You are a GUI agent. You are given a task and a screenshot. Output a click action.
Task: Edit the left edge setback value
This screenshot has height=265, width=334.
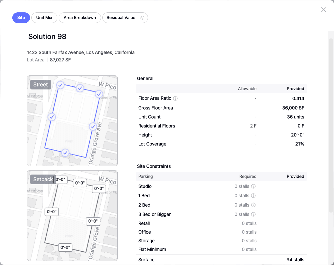[x=52, y=212]
